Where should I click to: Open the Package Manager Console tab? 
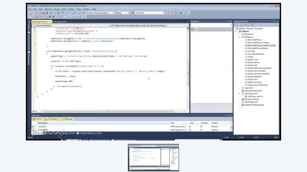pos(89,133)
